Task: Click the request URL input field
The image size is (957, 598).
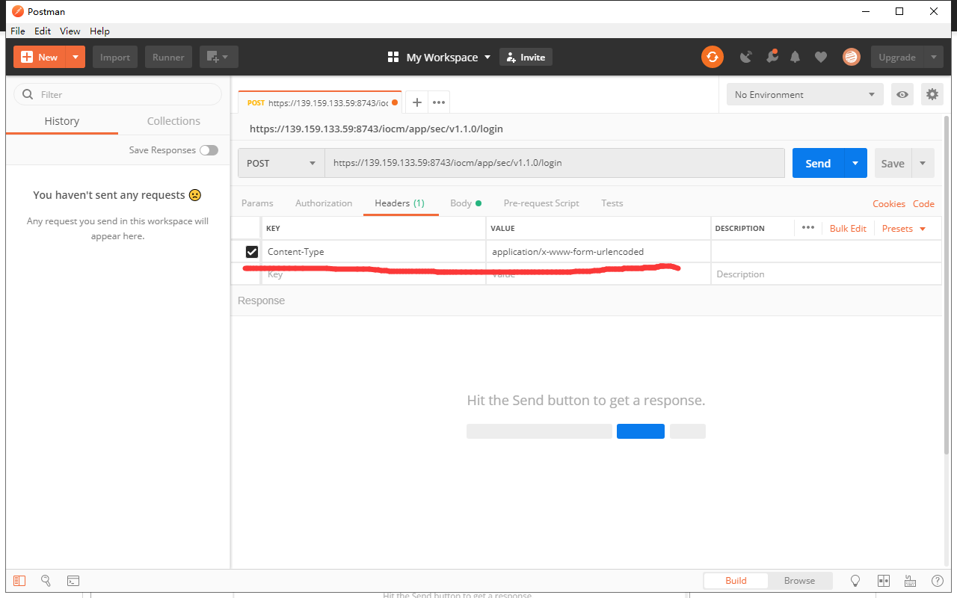Action: pos(554,163)
